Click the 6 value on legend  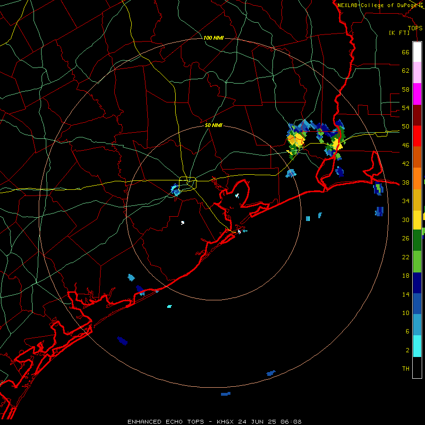click(408, 331)
